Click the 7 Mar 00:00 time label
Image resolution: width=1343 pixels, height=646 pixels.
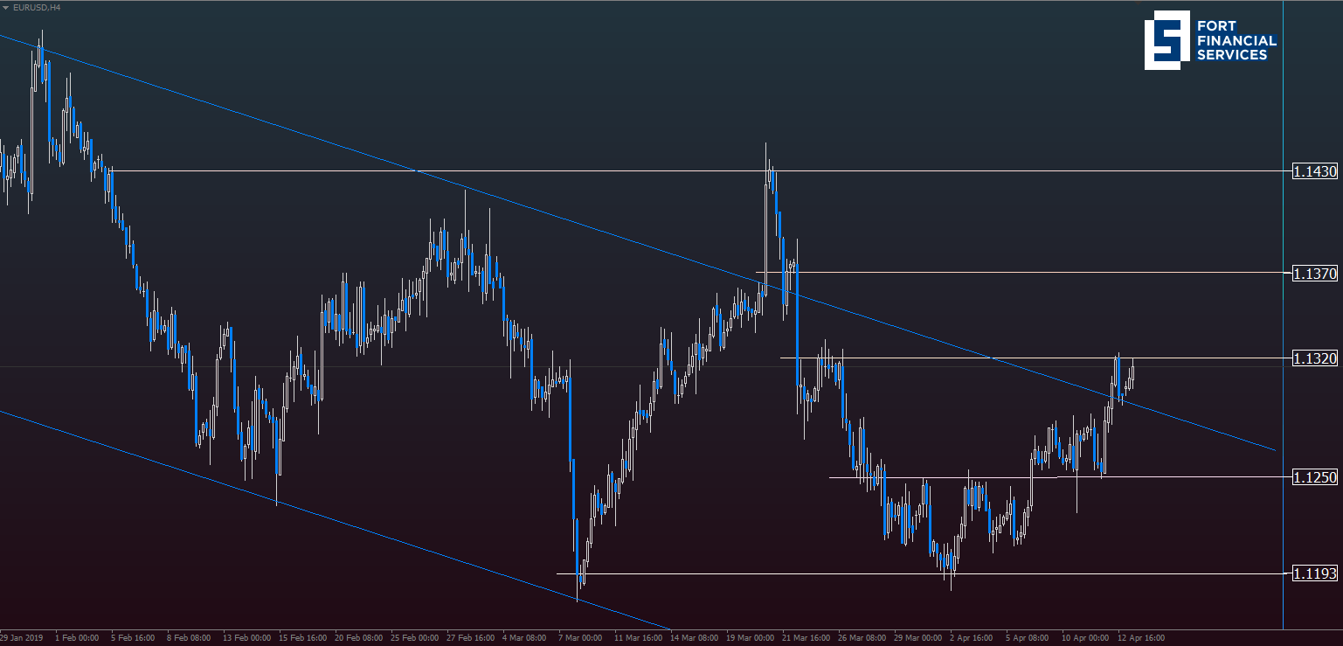click(x=579, y=638)
